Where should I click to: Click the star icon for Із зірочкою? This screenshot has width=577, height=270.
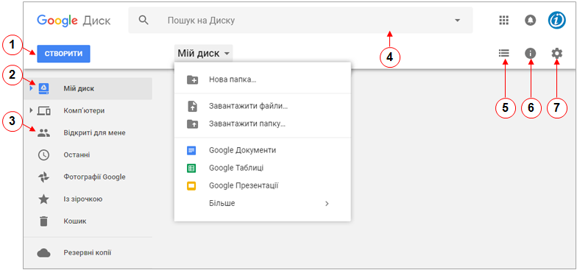coord(44,199)
